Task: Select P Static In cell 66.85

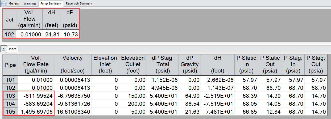Action: click(247, 112)
